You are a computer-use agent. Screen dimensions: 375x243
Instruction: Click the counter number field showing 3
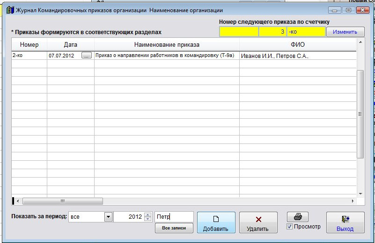(x=272, y=32)
